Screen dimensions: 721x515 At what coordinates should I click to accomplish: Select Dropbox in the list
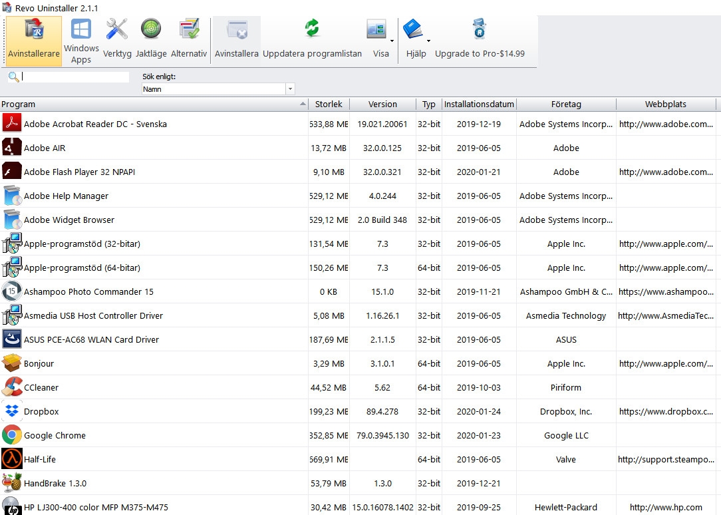(41, 412)
